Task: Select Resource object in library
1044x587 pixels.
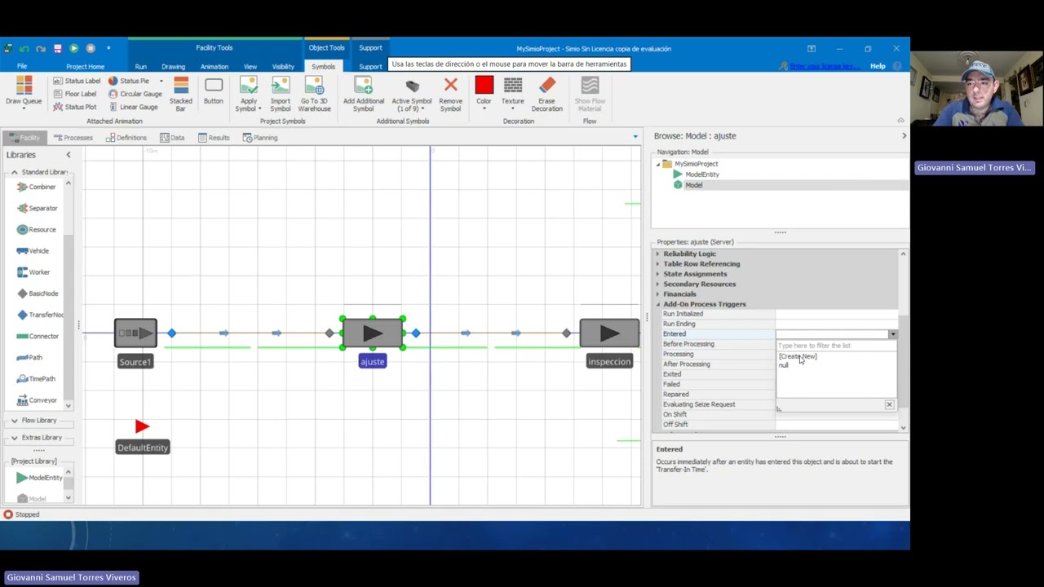Action: click(37, 229)
